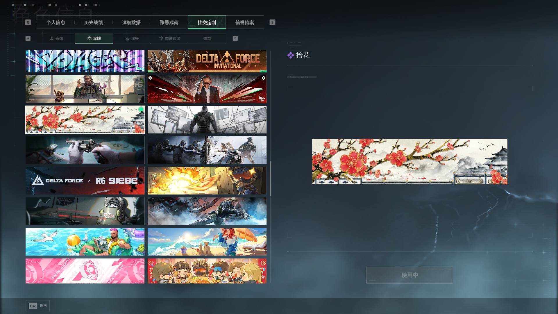558x314 pixels.
Task: Select the split-panel squad operators banner
Action: pyautogui.click(x=207, y=150)
